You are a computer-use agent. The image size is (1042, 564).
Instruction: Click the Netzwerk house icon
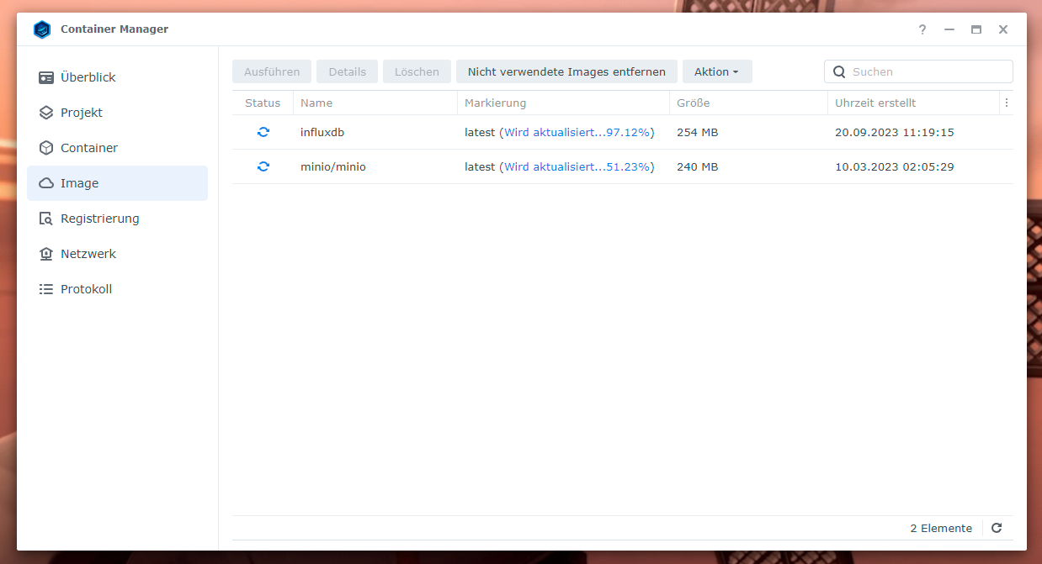click(x=46, y=254)
